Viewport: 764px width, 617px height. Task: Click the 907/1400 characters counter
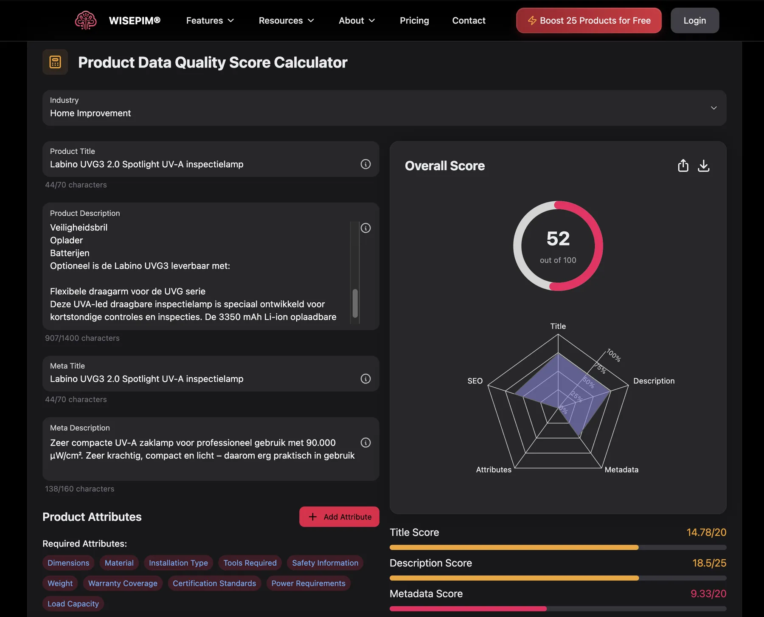pos(82,338)
